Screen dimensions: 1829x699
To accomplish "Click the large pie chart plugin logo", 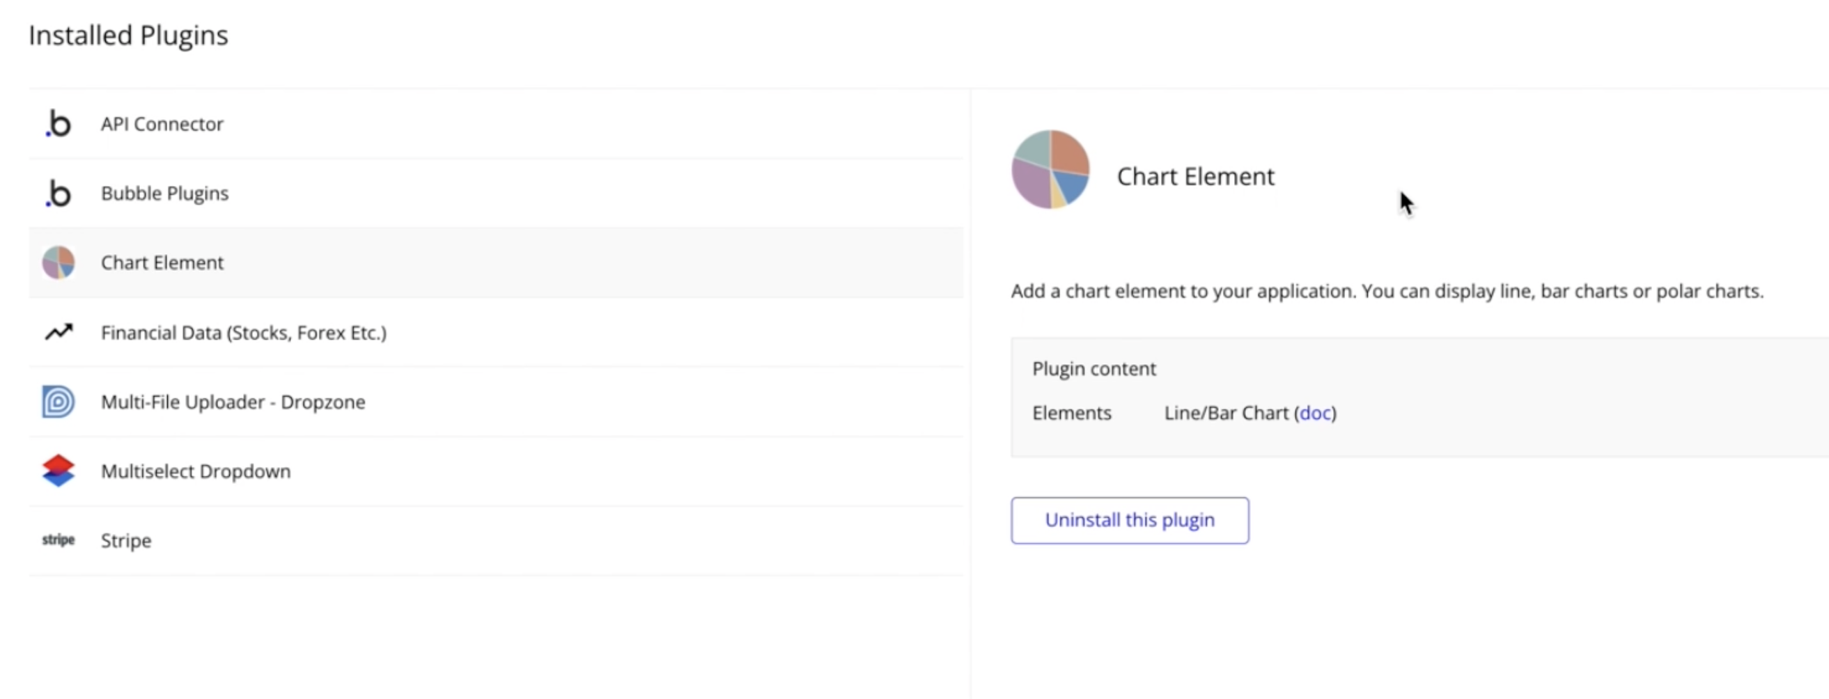I will [x=1050, y=170].
